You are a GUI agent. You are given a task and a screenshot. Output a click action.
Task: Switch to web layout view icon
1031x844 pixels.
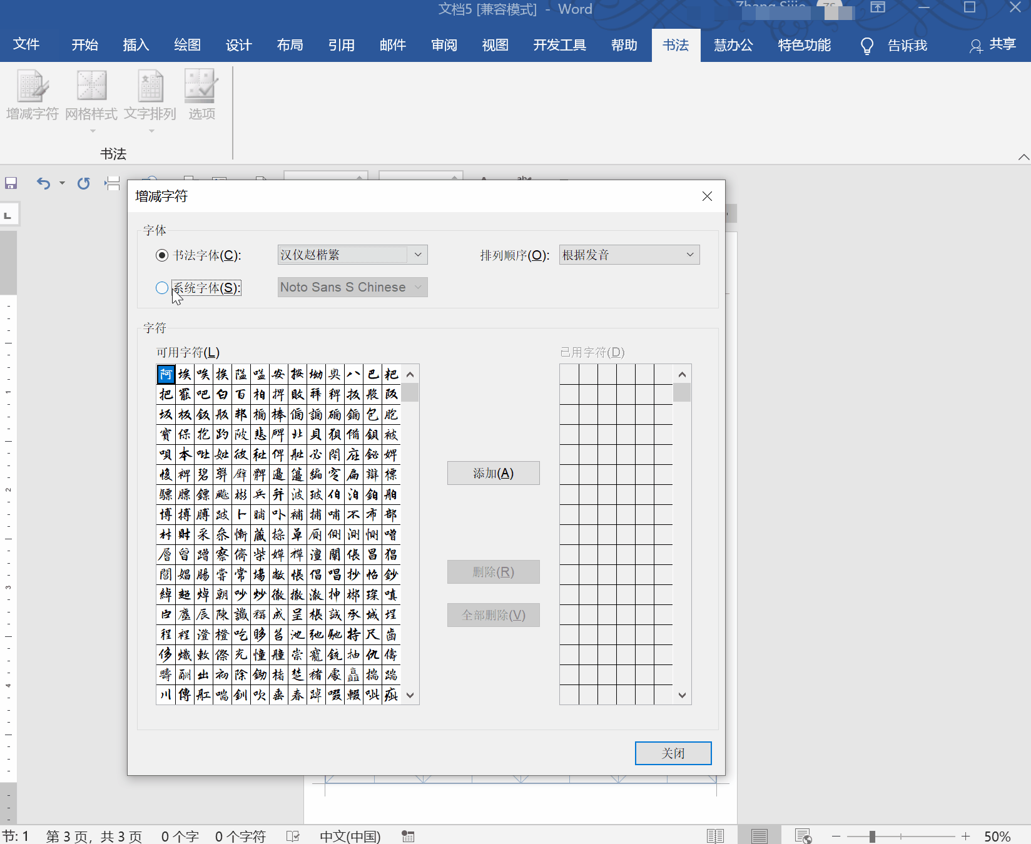(x=803, y=836)
